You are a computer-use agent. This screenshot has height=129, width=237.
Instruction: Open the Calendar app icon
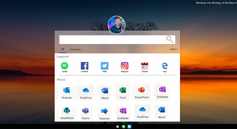[x=145, y=66]
